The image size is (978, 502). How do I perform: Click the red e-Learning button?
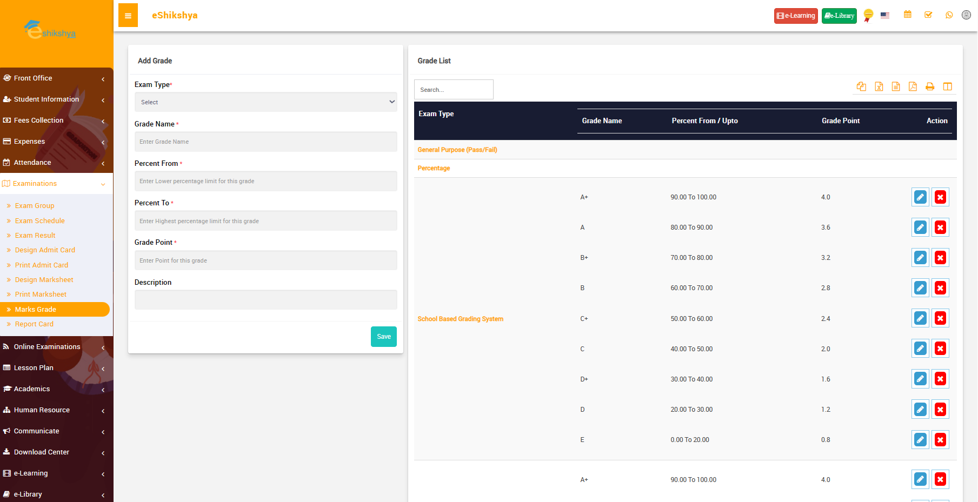click(x=795, y=16)
